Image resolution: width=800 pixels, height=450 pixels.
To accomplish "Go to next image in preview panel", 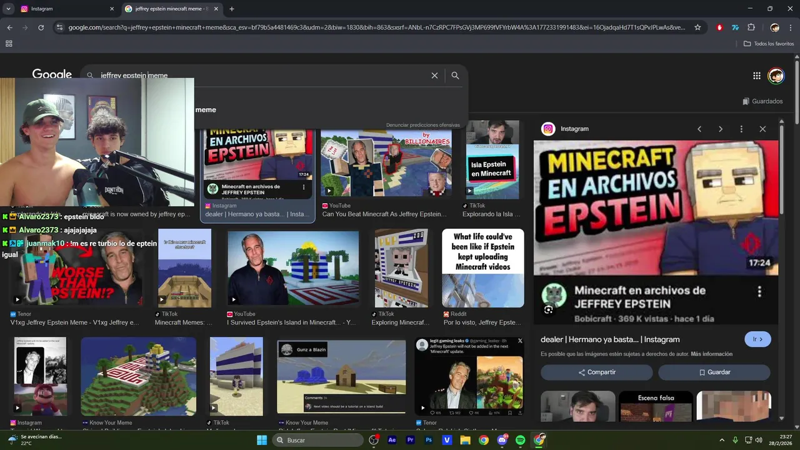I will coord(721,129).
